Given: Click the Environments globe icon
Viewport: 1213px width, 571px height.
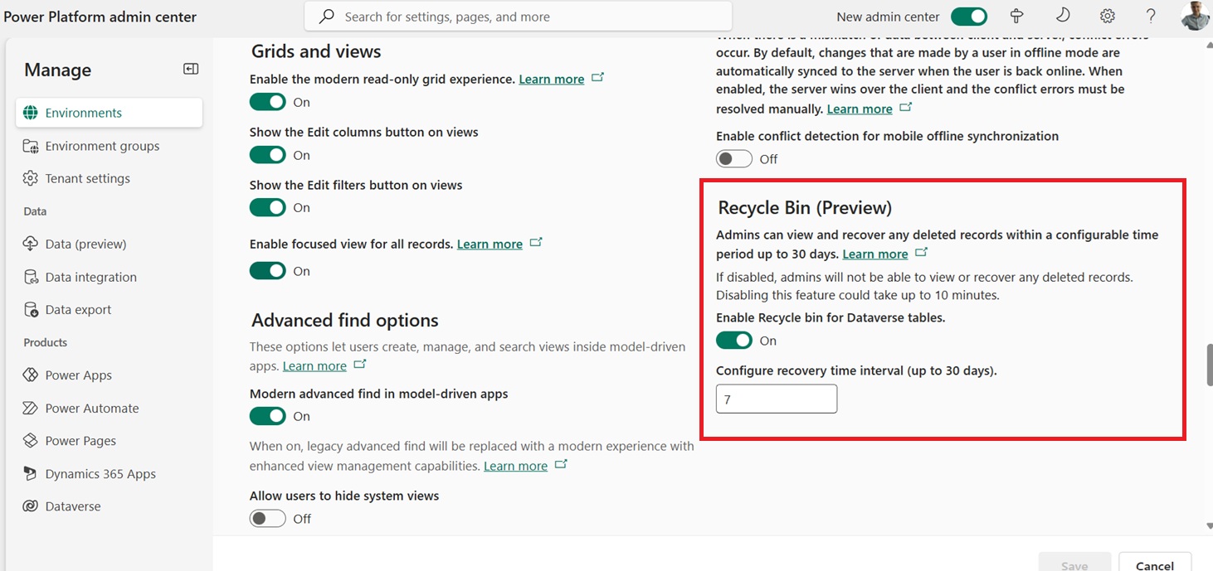Looking at the screenshot, I should tap(31, 113).
